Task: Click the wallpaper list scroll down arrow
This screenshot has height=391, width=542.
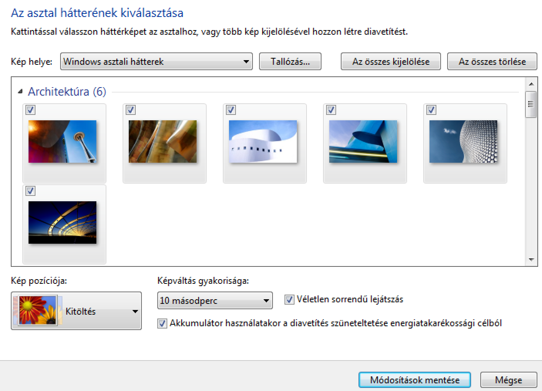Action: pos(531,260)
